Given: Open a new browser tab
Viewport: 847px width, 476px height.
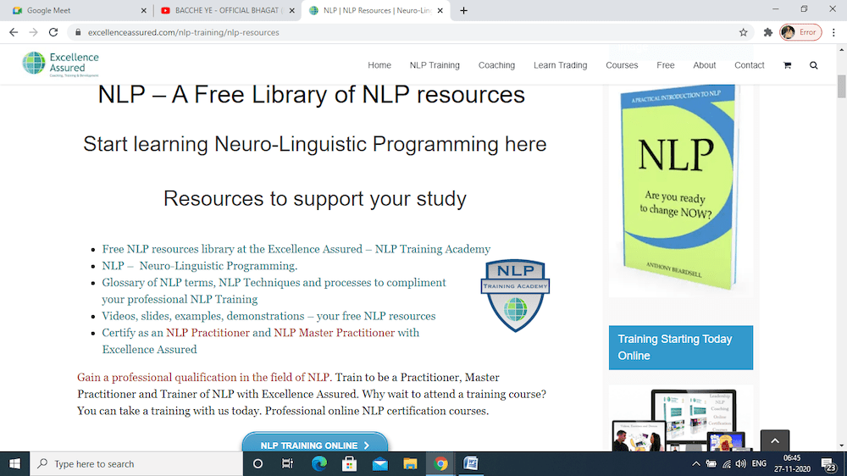Looking at the screenshot, I should coord(463,10).
